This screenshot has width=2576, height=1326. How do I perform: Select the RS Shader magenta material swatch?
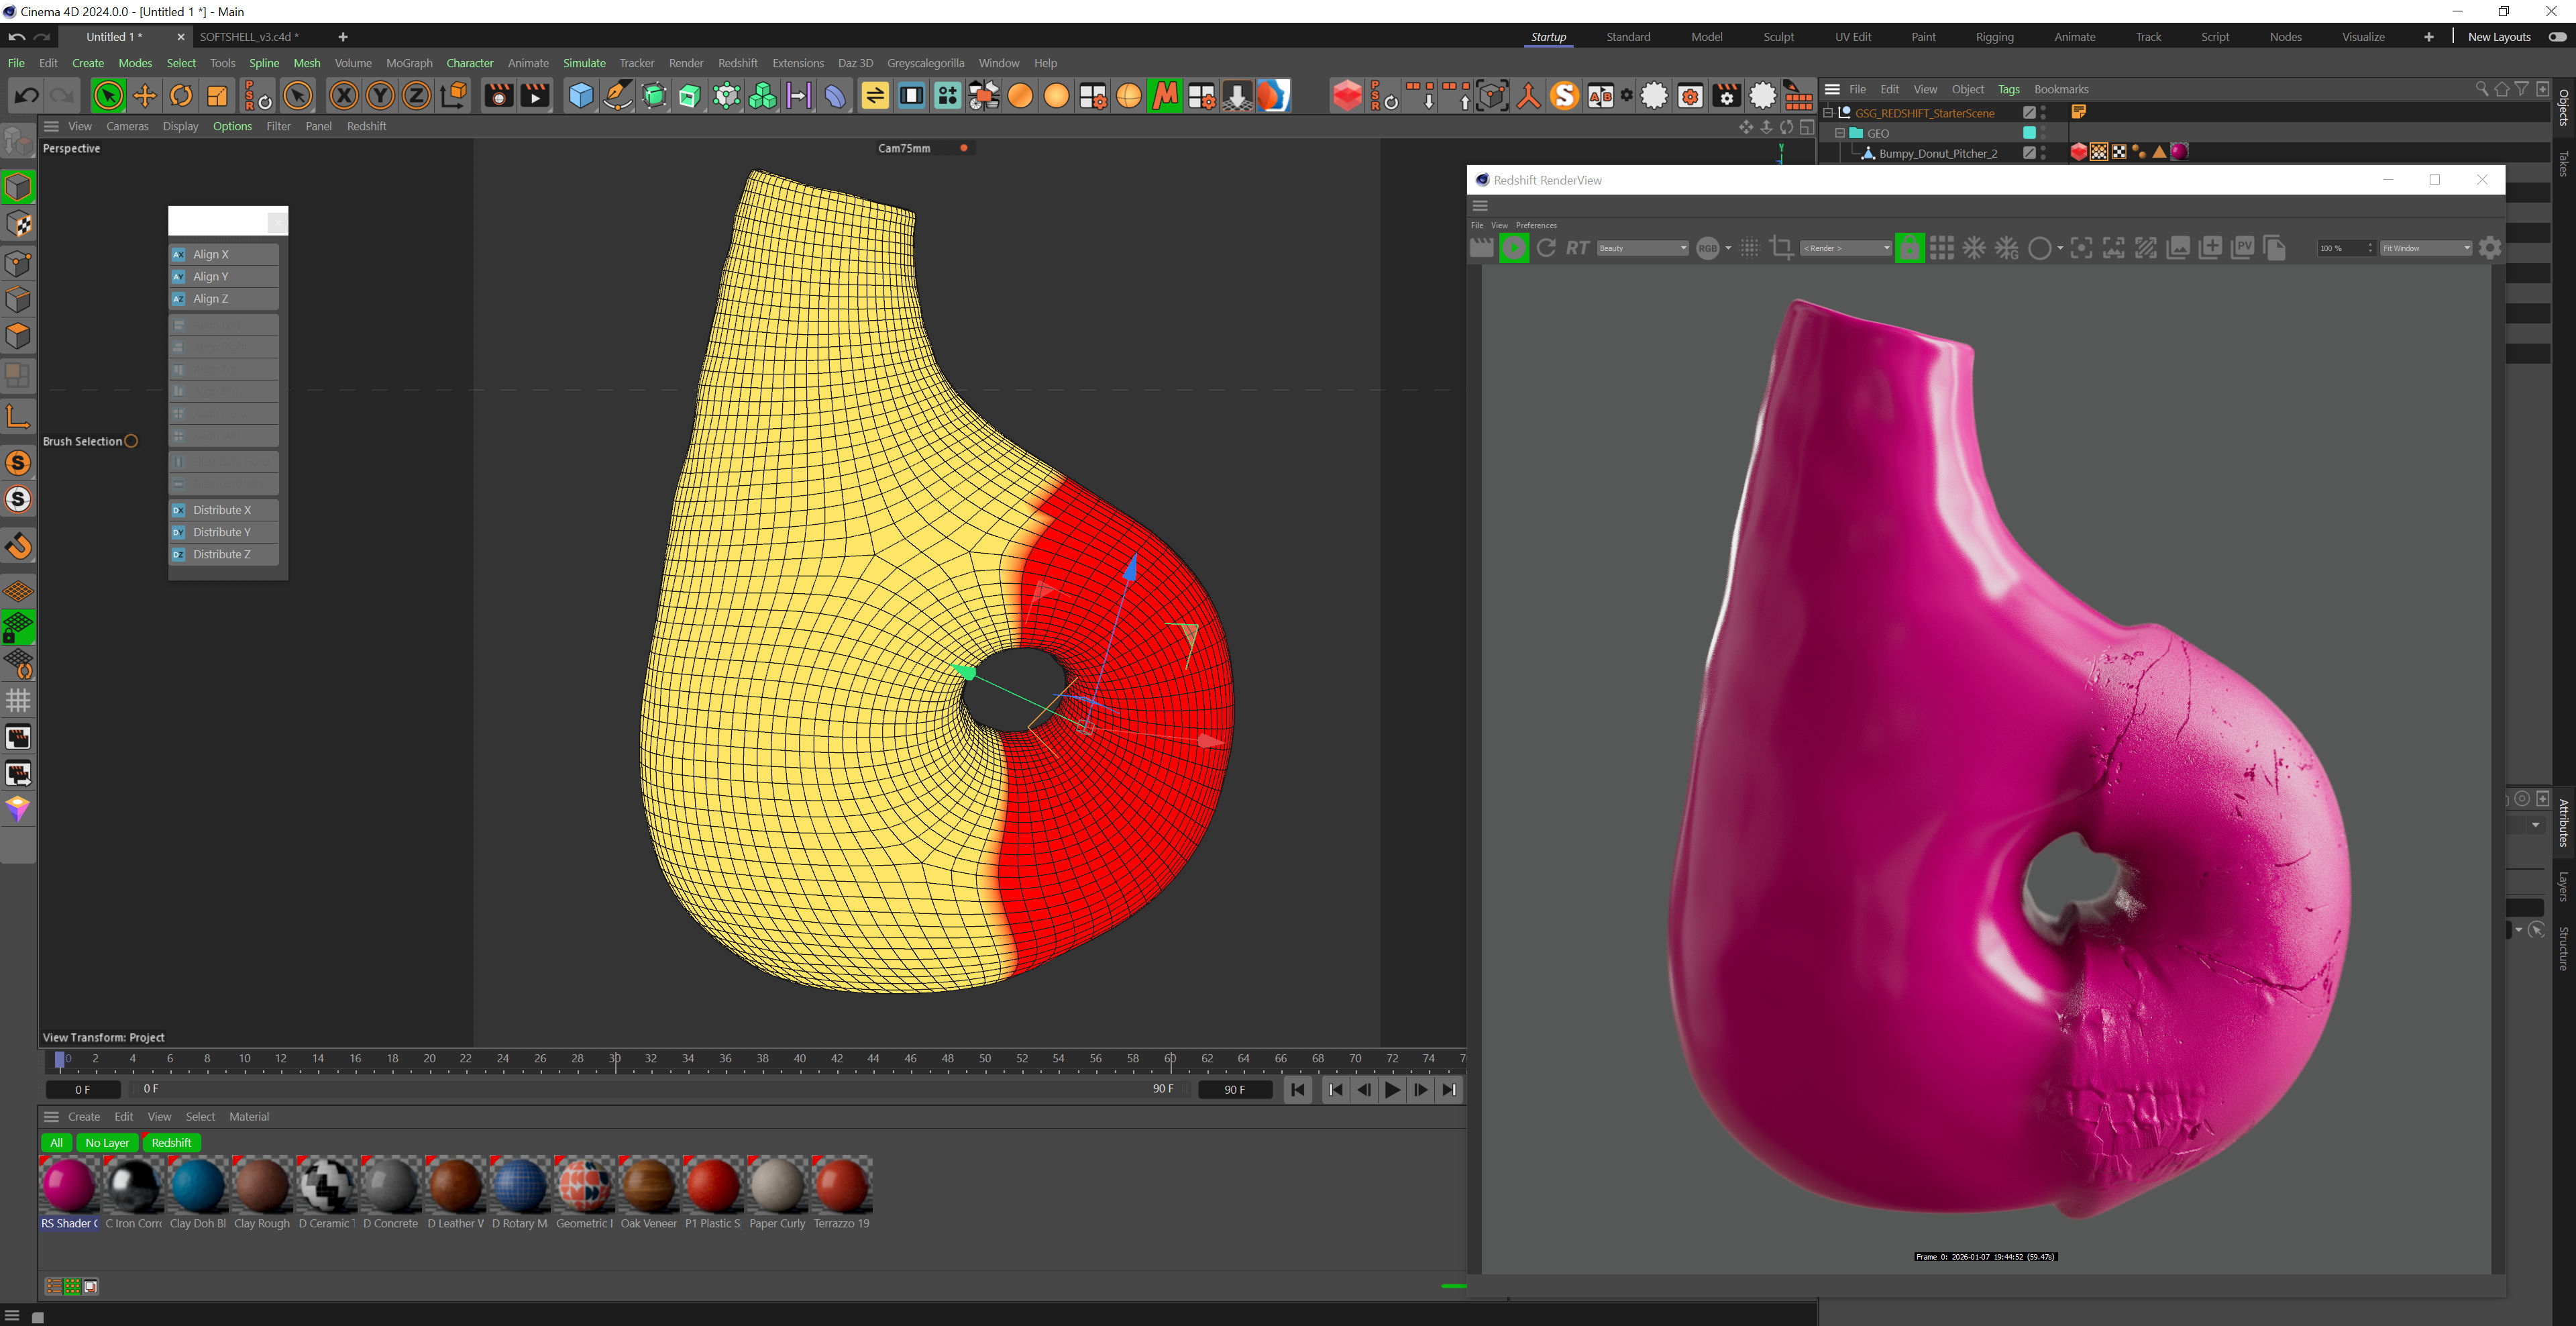click(x=69, y=1185)
